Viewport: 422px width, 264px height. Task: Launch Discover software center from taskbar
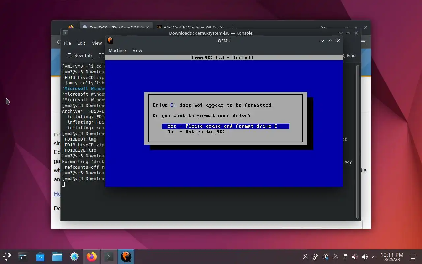[x=40, y=256]
